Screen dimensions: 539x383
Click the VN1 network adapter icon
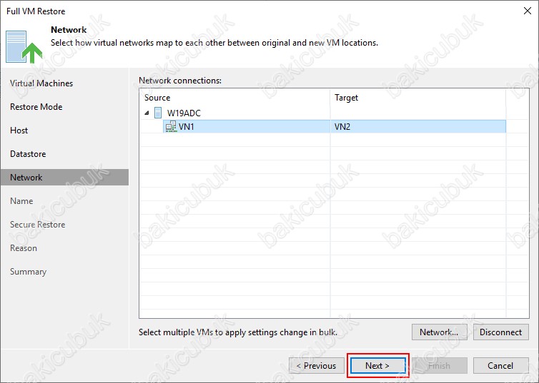(x=171, y=126)
